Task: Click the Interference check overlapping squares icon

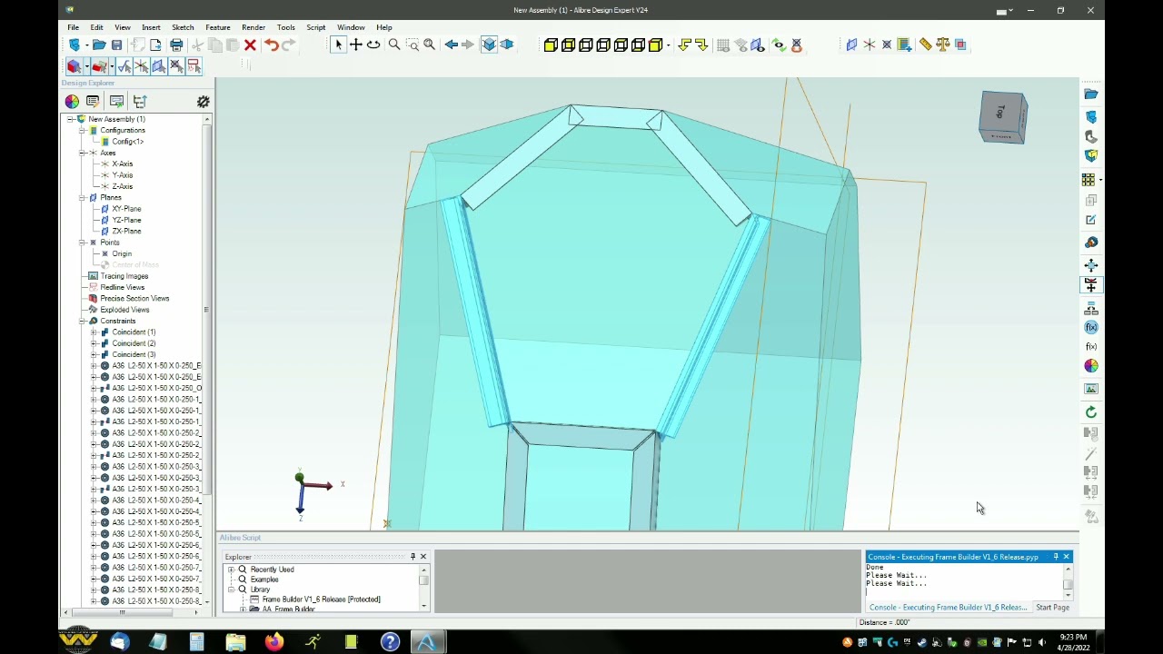Action: pyautogui.click(x=960, y=45)
